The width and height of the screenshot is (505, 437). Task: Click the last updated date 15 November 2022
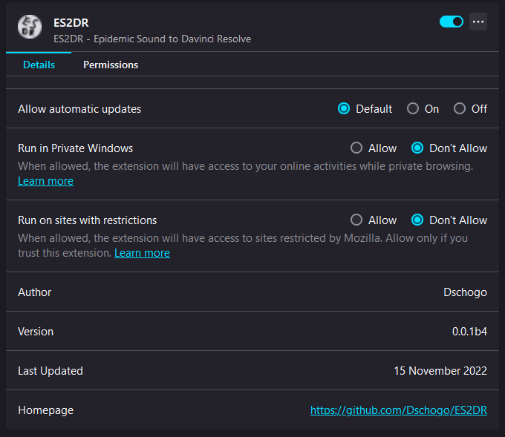pyautogui.click(x=440, y=370)
